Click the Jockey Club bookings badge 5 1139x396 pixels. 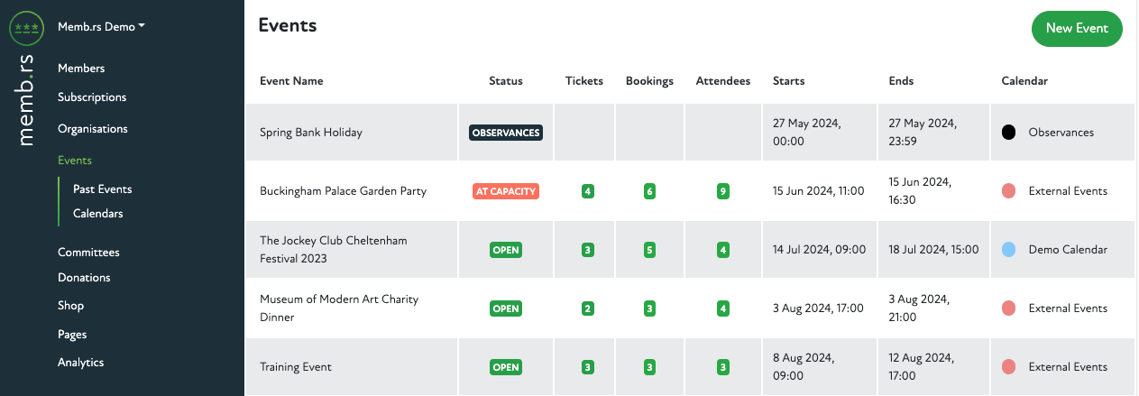pyautogui.click(x=649, y=250)
